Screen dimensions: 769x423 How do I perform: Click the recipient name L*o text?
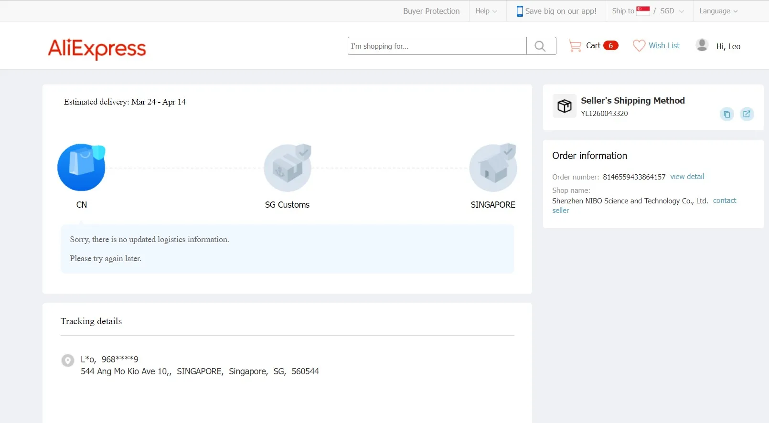coord(88,359)
